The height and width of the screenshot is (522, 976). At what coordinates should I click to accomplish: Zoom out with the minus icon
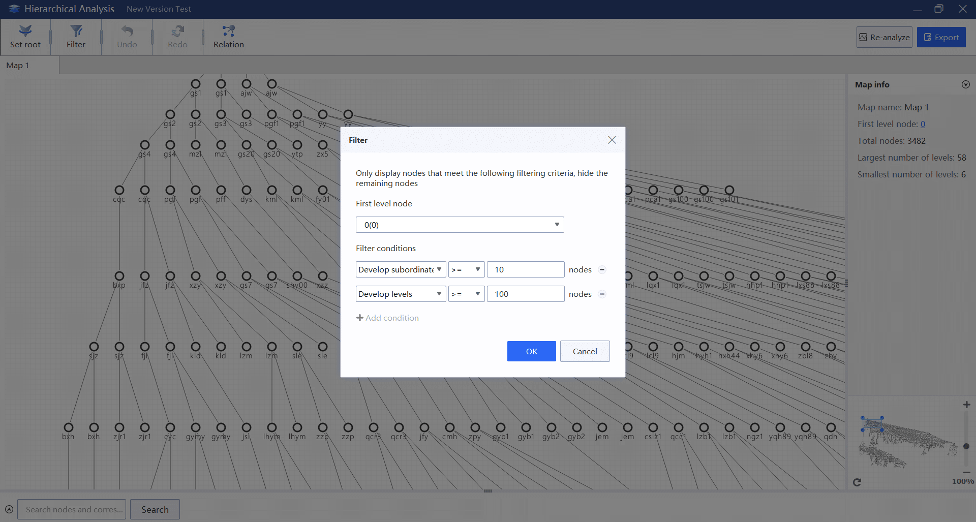click(966, 472)
